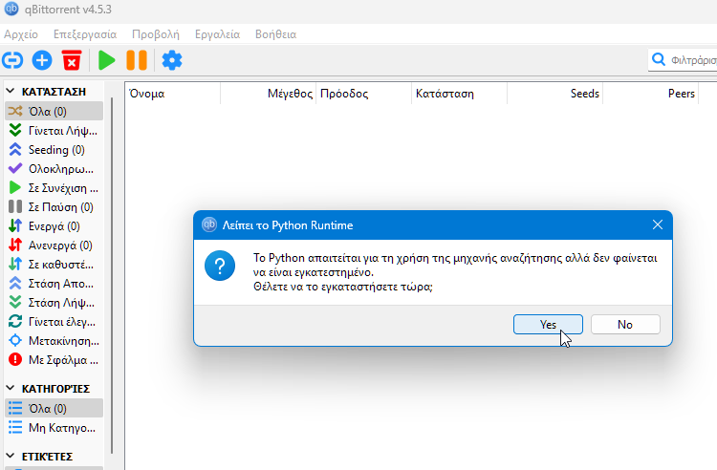Open the Αρχείο menu
The image size is (717, 470).
pos(21,34)
